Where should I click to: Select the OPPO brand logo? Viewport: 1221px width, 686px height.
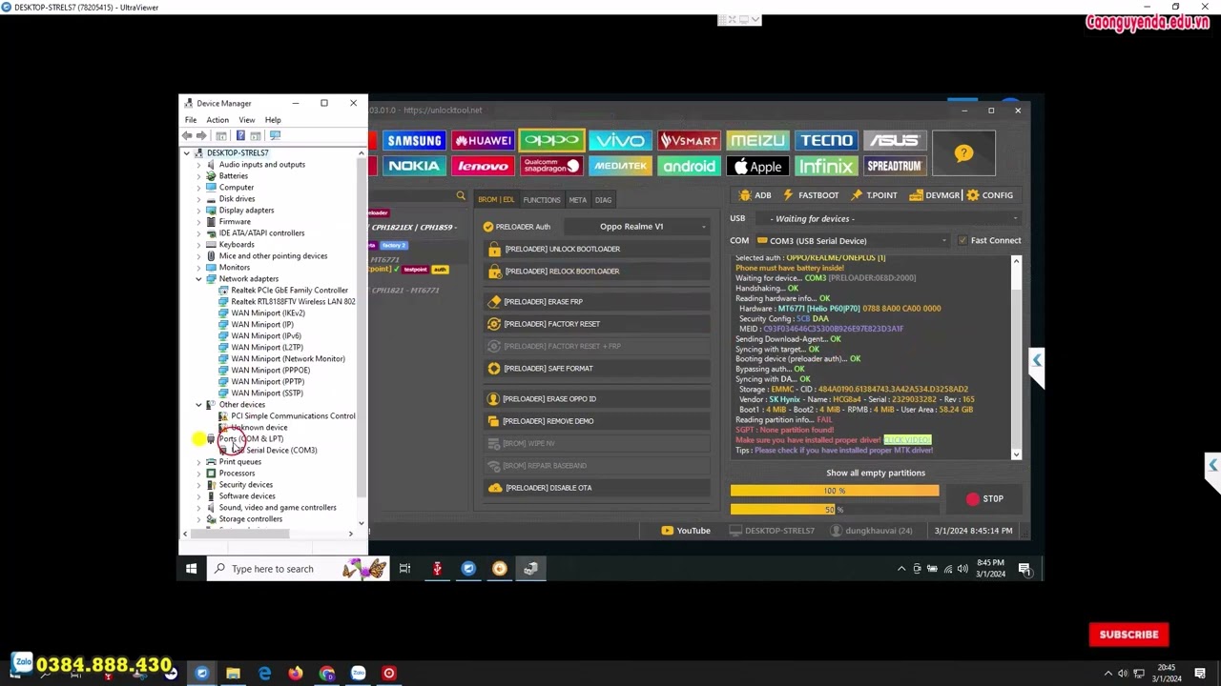[x=551, y=141]
